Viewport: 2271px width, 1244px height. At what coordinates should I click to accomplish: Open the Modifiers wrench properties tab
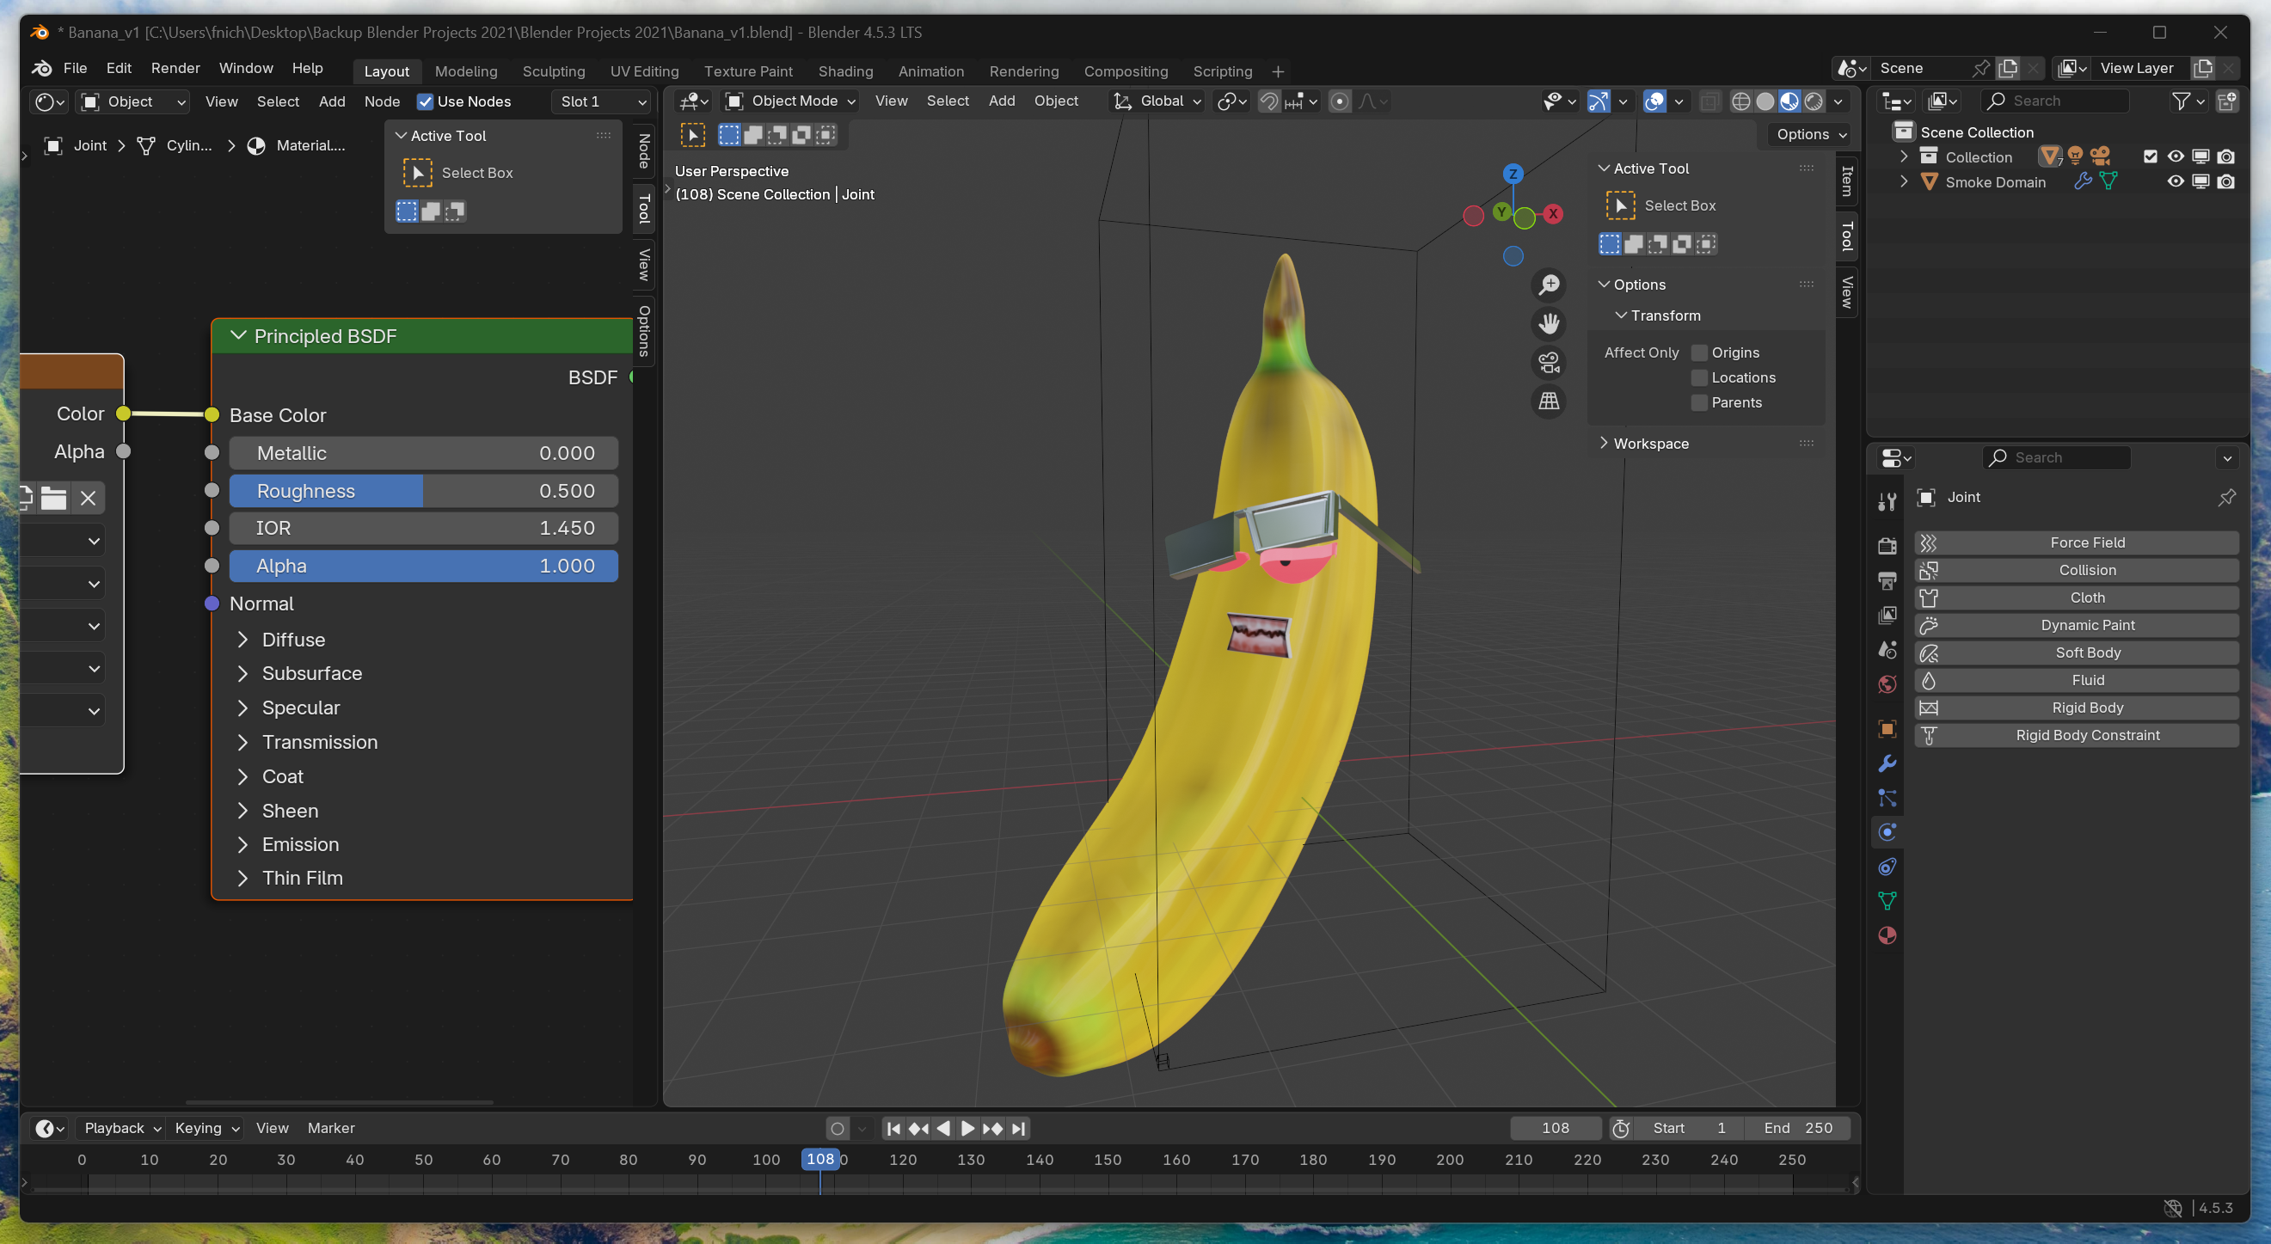click(1887, 763)
